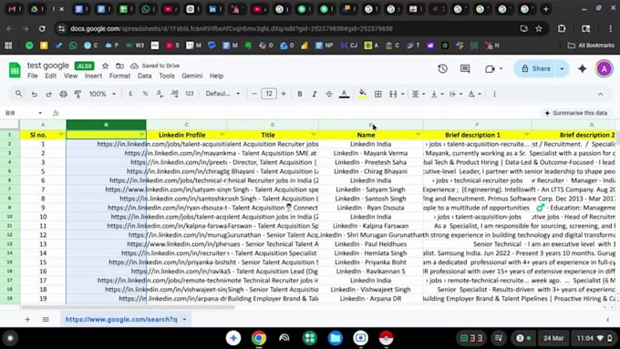Add a new sheet with plus
Image resolution: width=620 pixels, height=349 pixels.
[x=27, y=319]
